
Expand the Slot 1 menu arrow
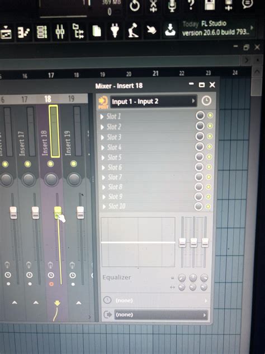click(x=102, y=117)
